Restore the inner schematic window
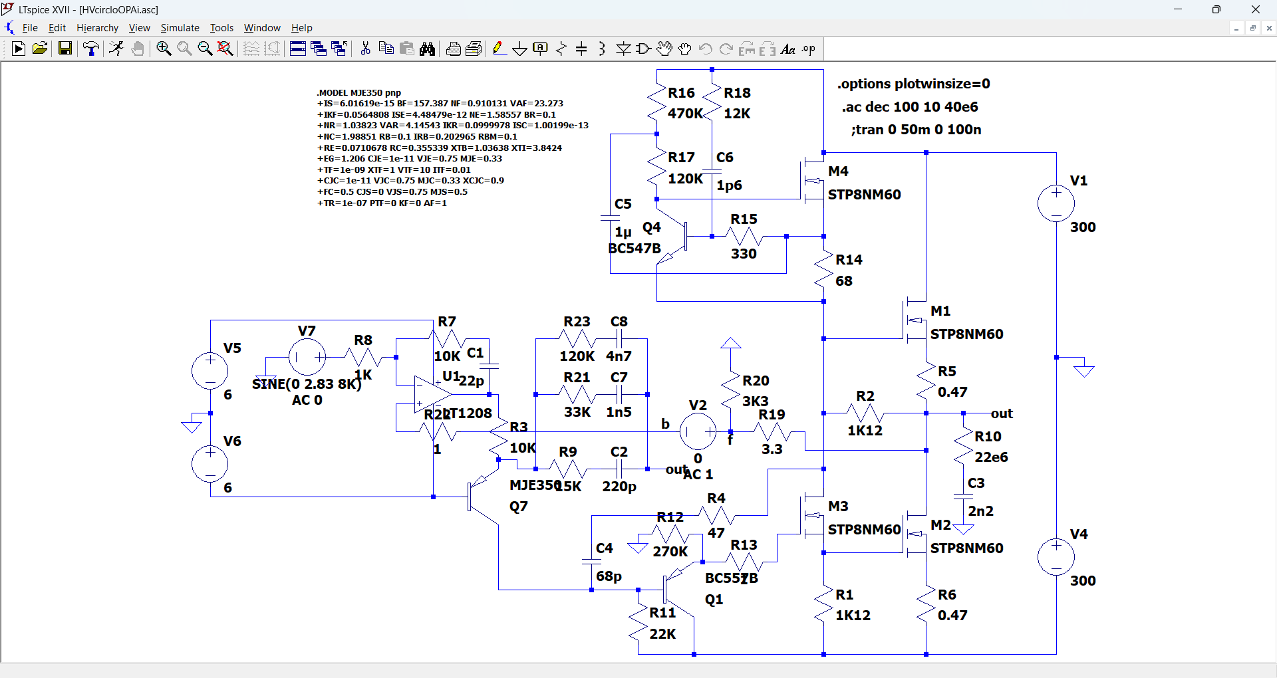The width and height of the screenshot is (1277, 678). pos(1253,28)
